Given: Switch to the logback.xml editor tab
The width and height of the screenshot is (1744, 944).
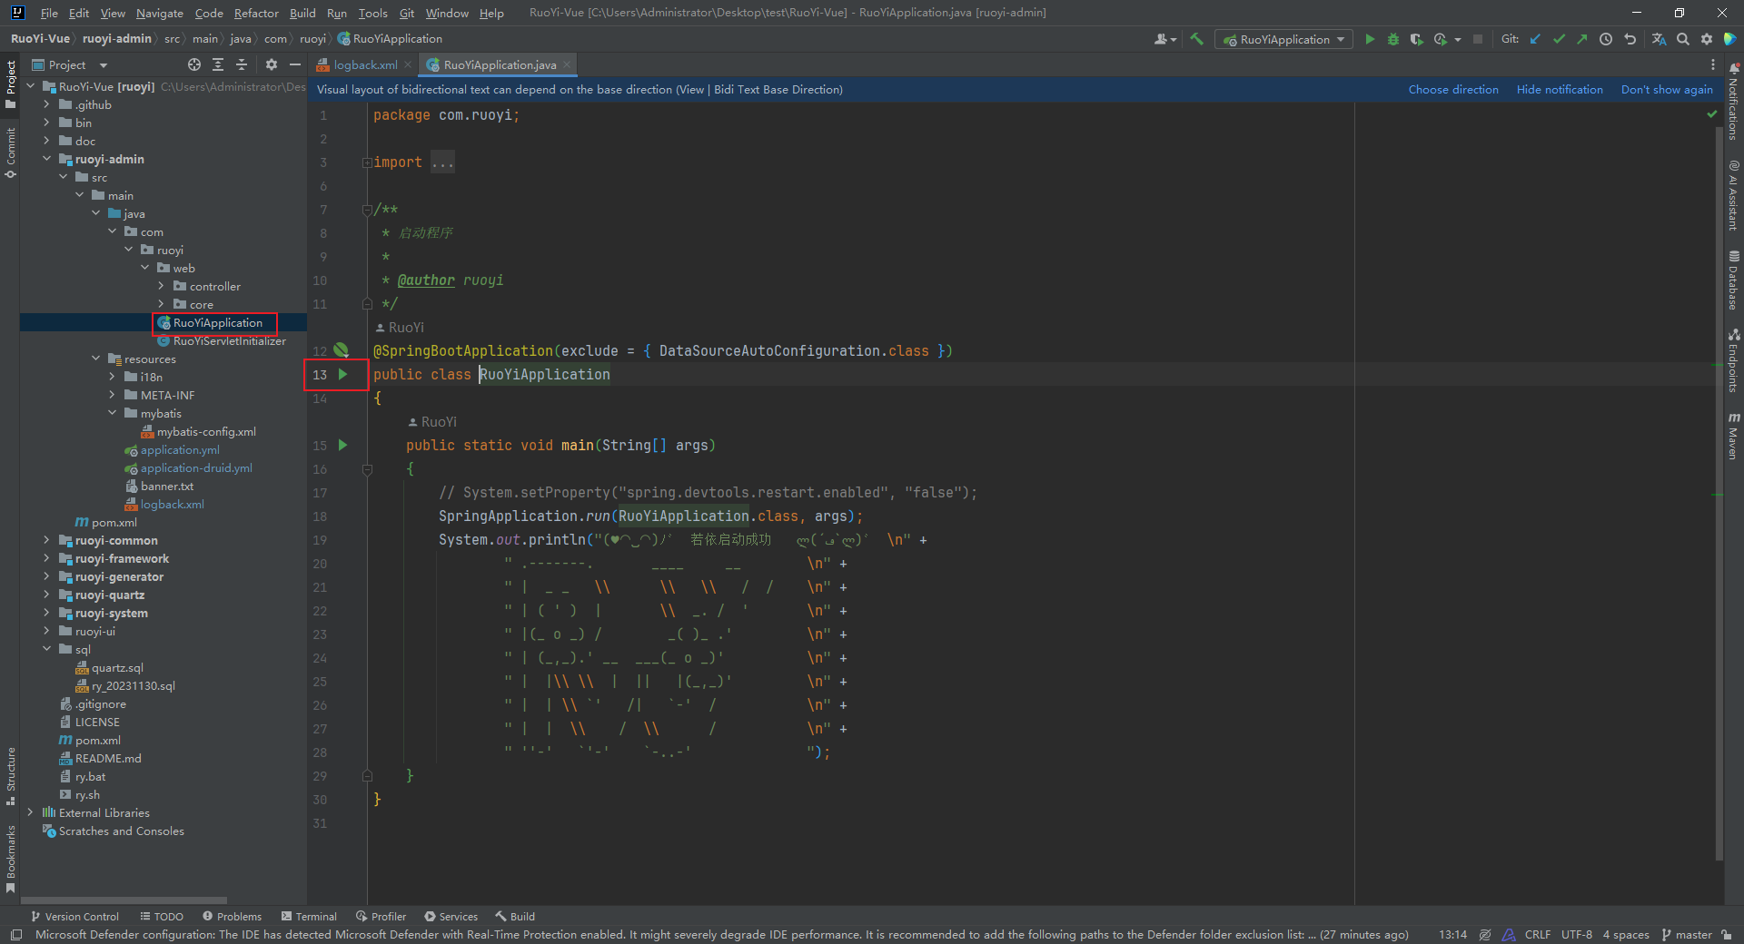Looking at the screenshot, I should 364,64.
